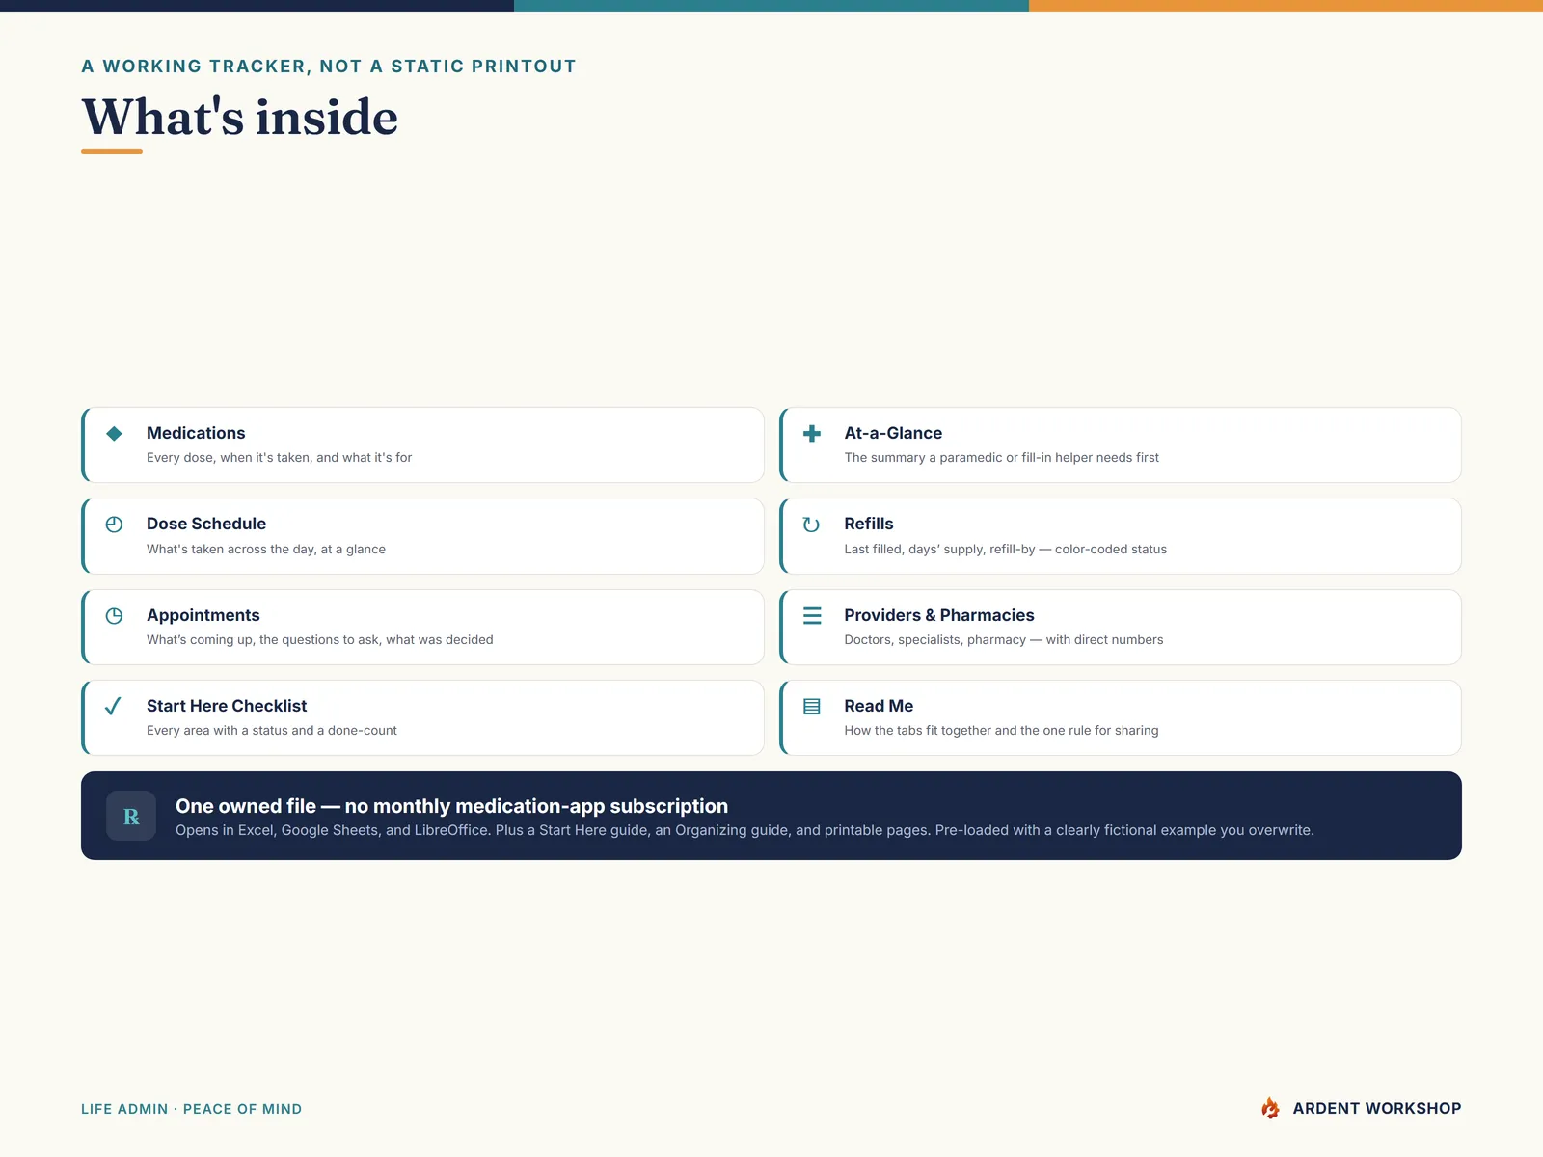
Task: Click 'How the tabs fit together' description
Action: (1002, 731)
